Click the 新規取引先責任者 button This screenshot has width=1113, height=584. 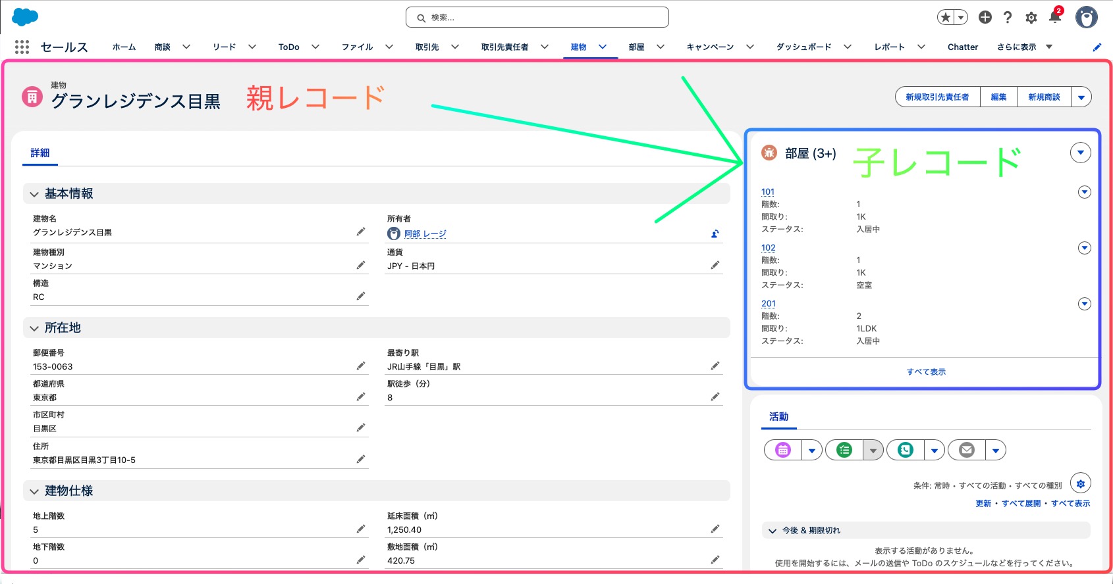click(x=937, y=97)
